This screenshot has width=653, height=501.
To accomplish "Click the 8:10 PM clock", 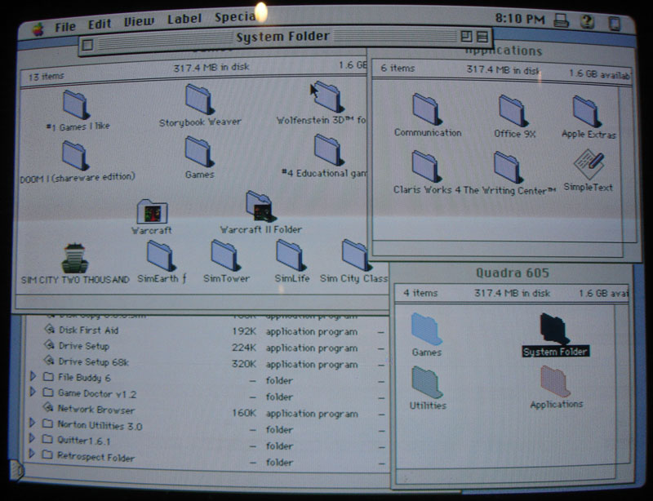I will 520,19.
